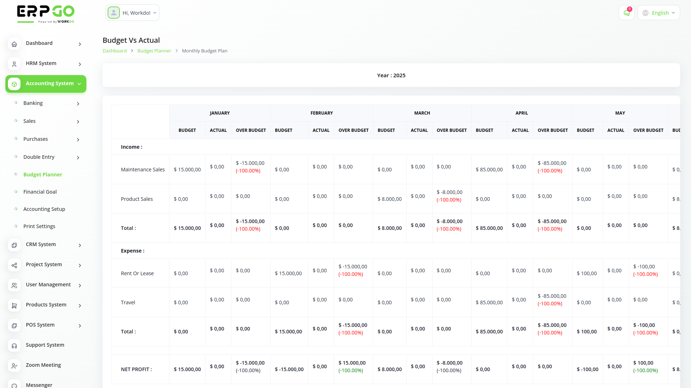This screenshot has height=388, width=691.
Task: Click the ERPGo logo
Action: [x=45, y=14]
